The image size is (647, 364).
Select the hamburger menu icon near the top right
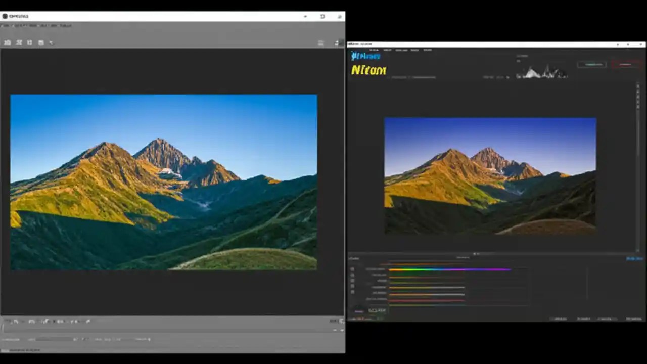(x=337, y=43)
